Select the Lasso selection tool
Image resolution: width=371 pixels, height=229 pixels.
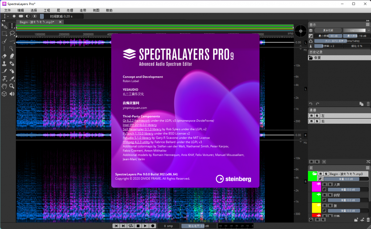(x=12, y=33)
